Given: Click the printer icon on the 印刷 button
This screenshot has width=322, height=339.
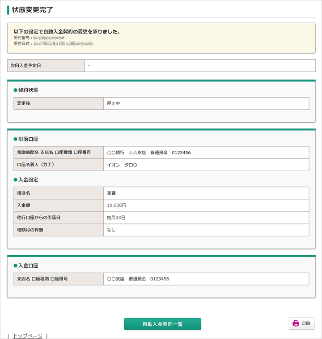Looking at the screenshot, I should [x=296, y=323].
